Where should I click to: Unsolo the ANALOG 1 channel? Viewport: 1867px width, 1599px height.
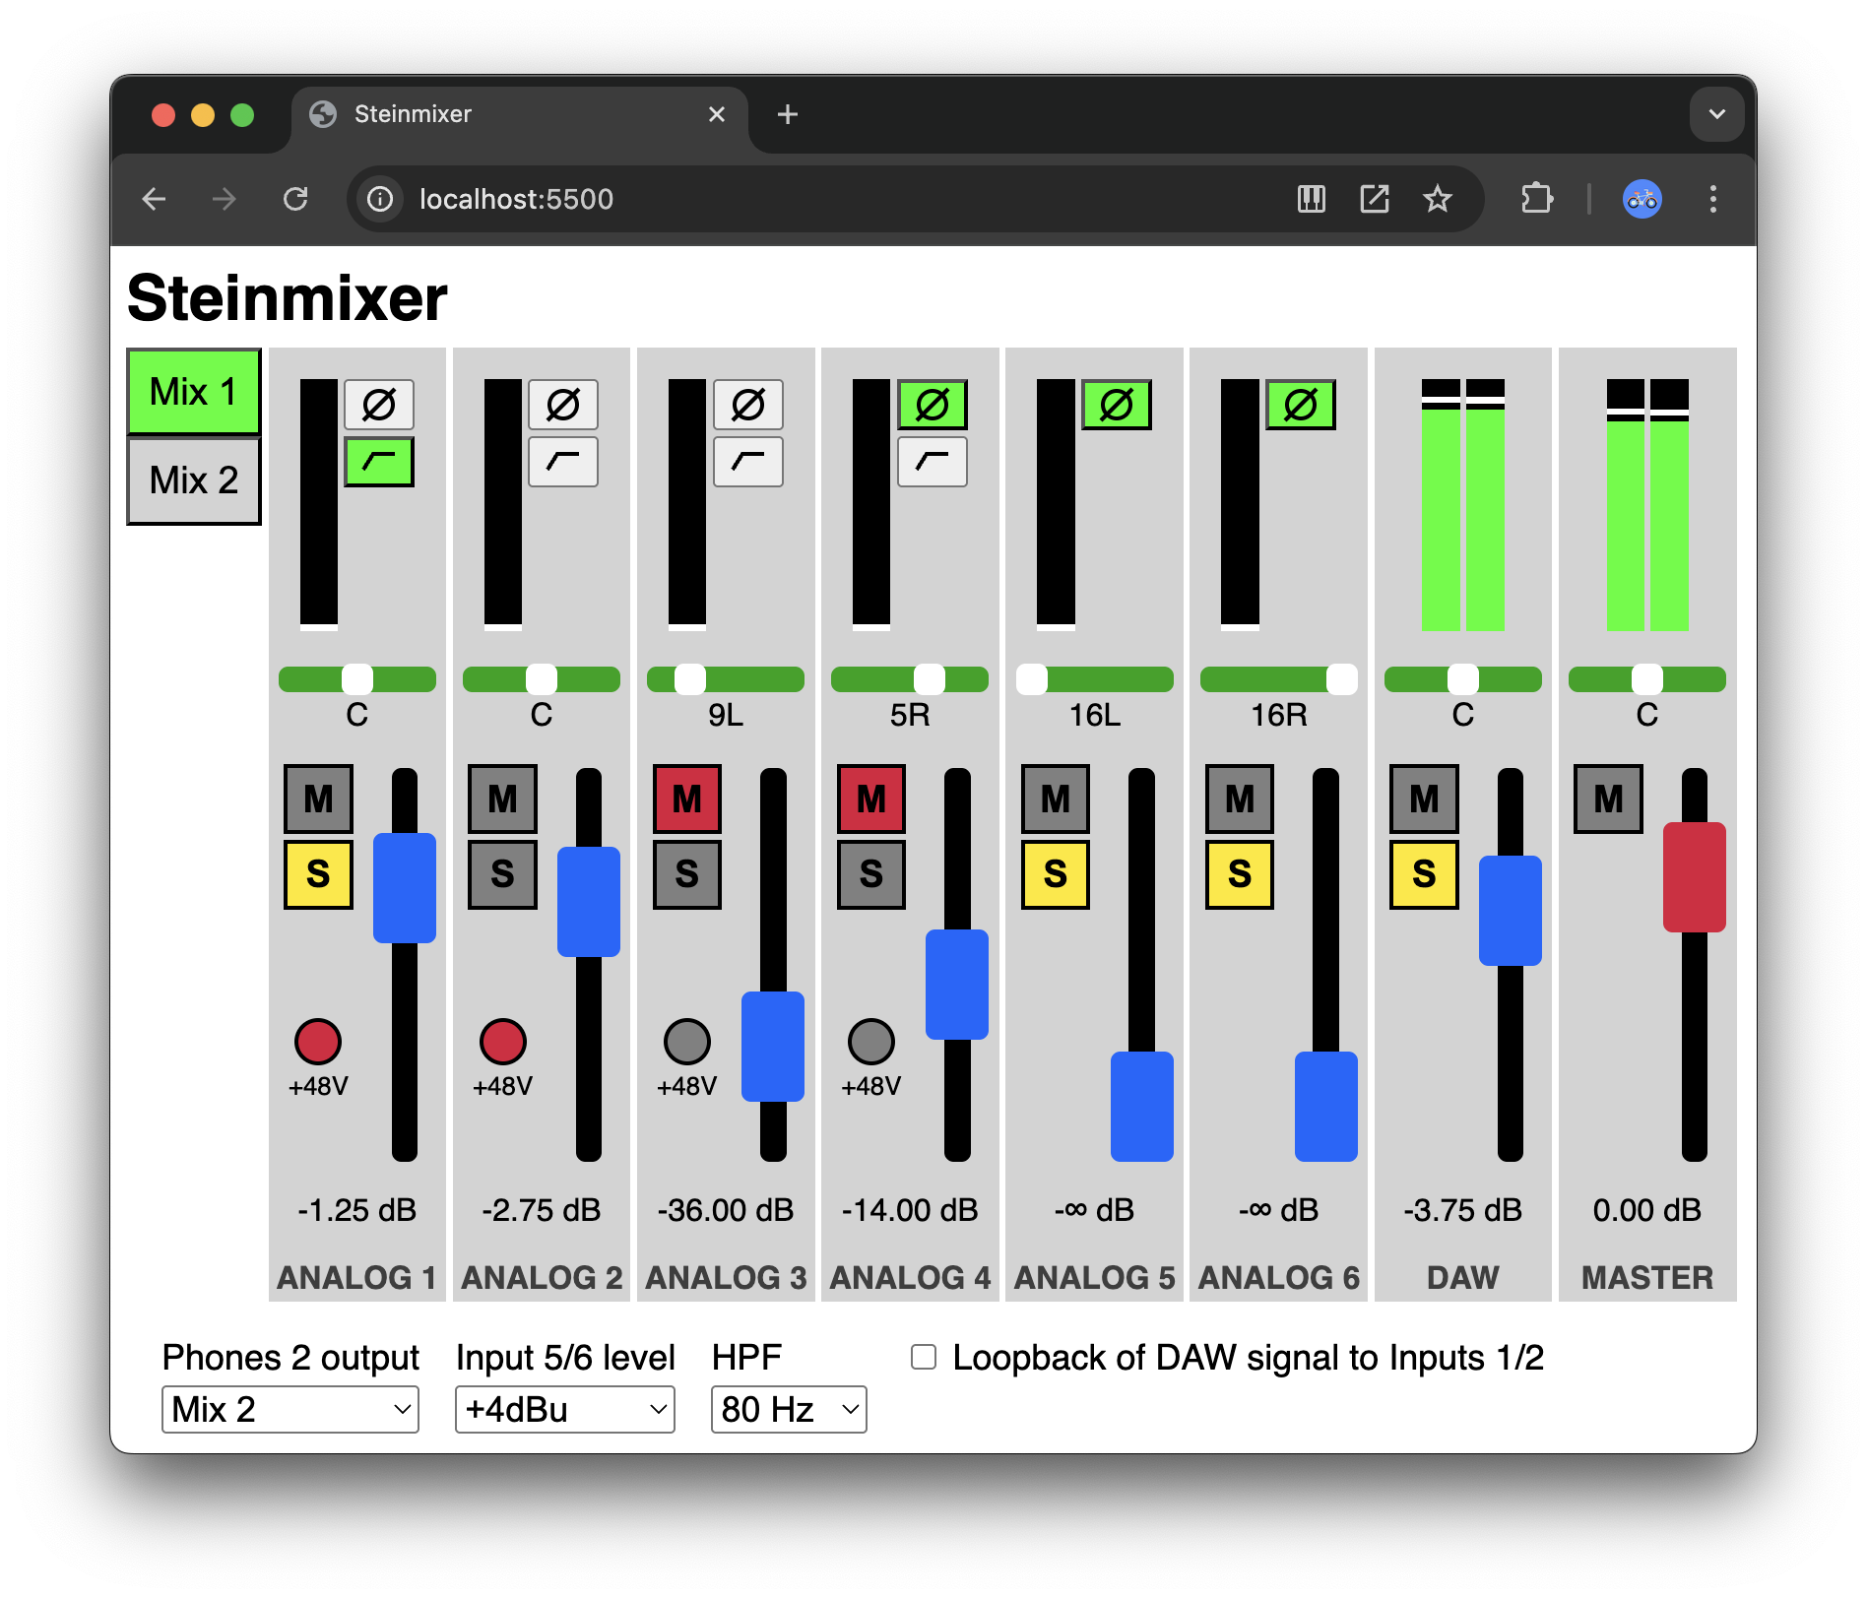[x=318, y=874]
